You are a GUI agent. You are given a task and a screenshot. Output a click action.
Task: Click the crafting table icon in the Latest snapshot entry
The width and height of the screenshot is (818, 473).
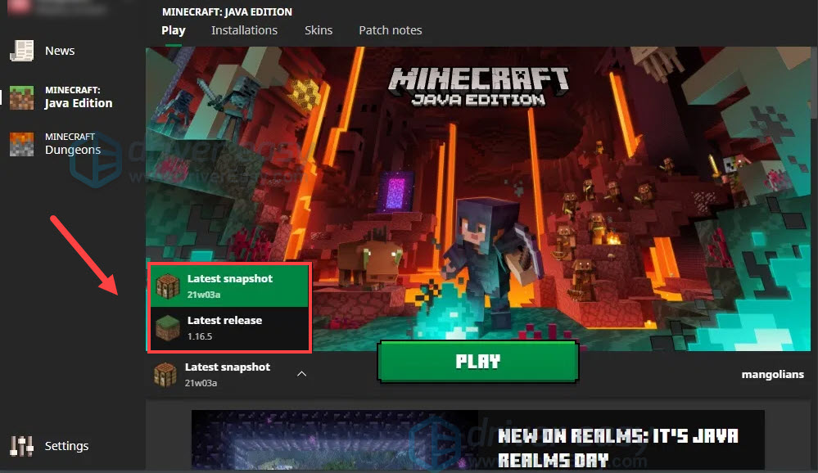click(x=168, y=285)
